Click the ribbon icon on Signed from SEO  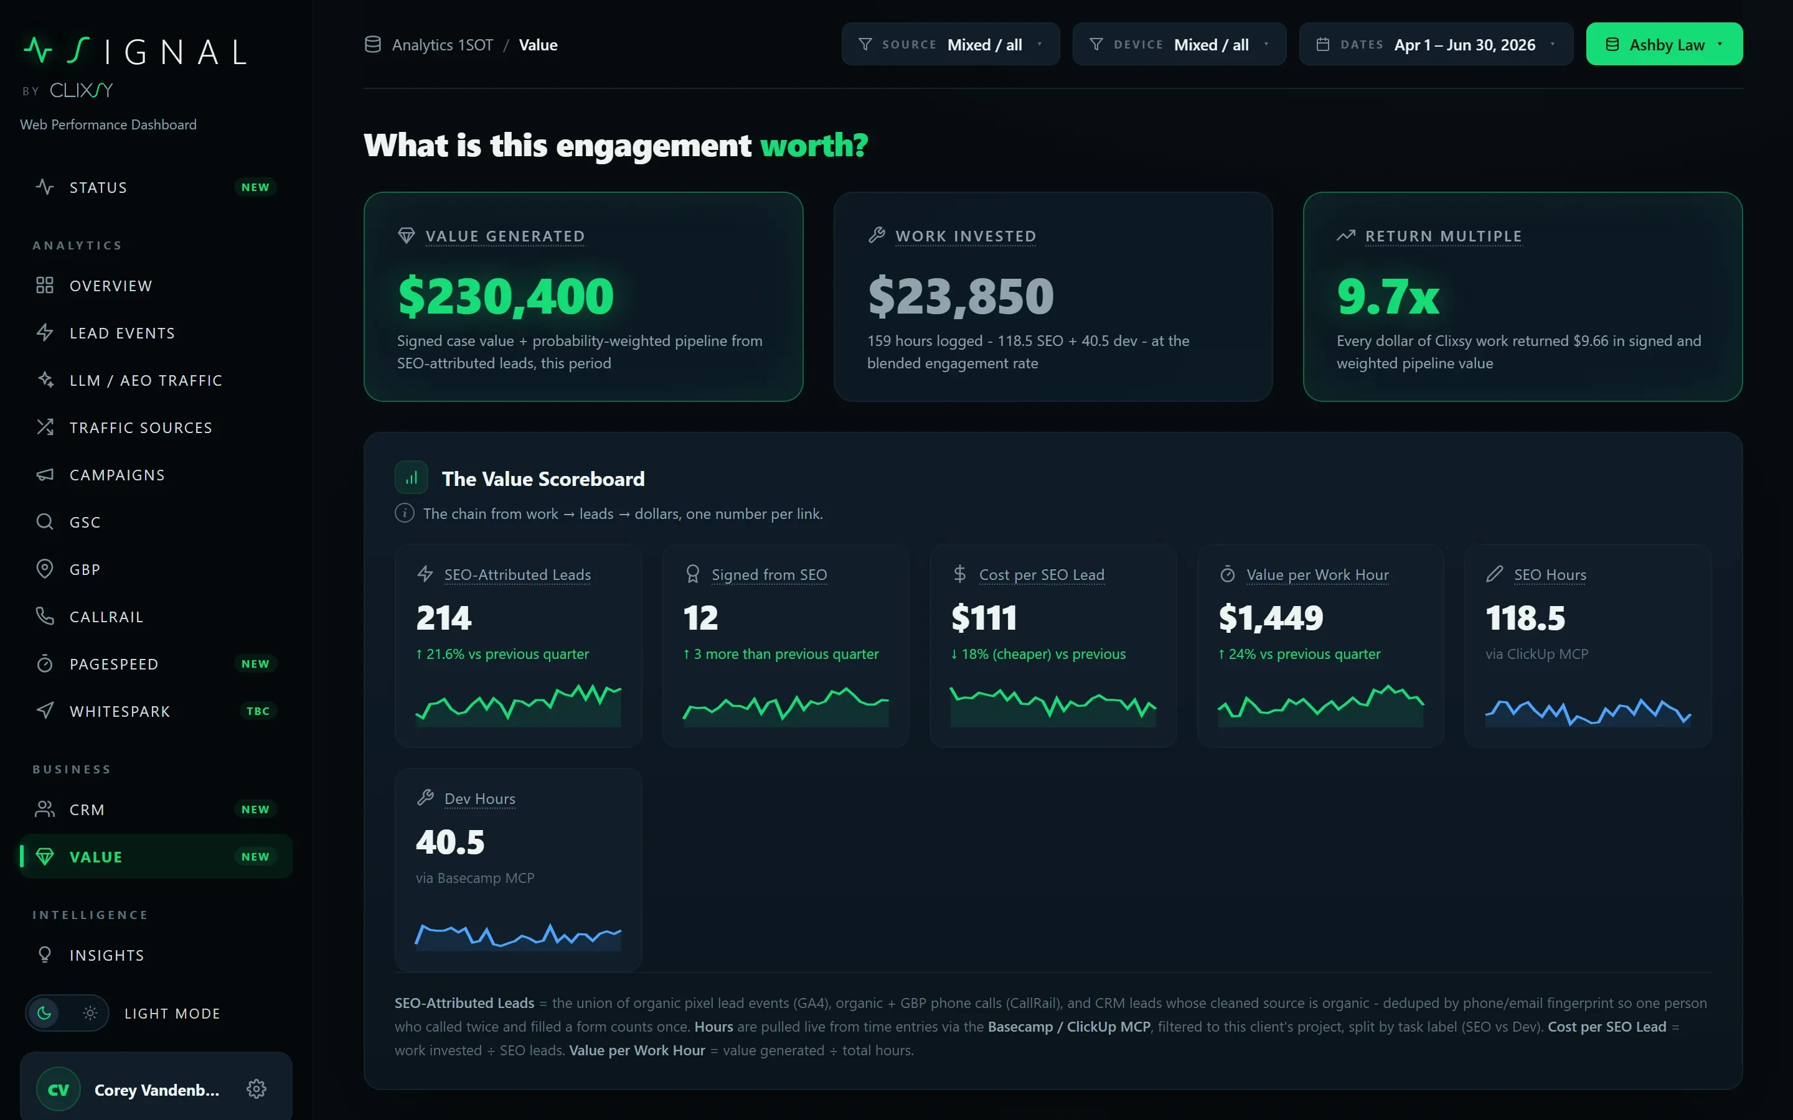(693, 574)
